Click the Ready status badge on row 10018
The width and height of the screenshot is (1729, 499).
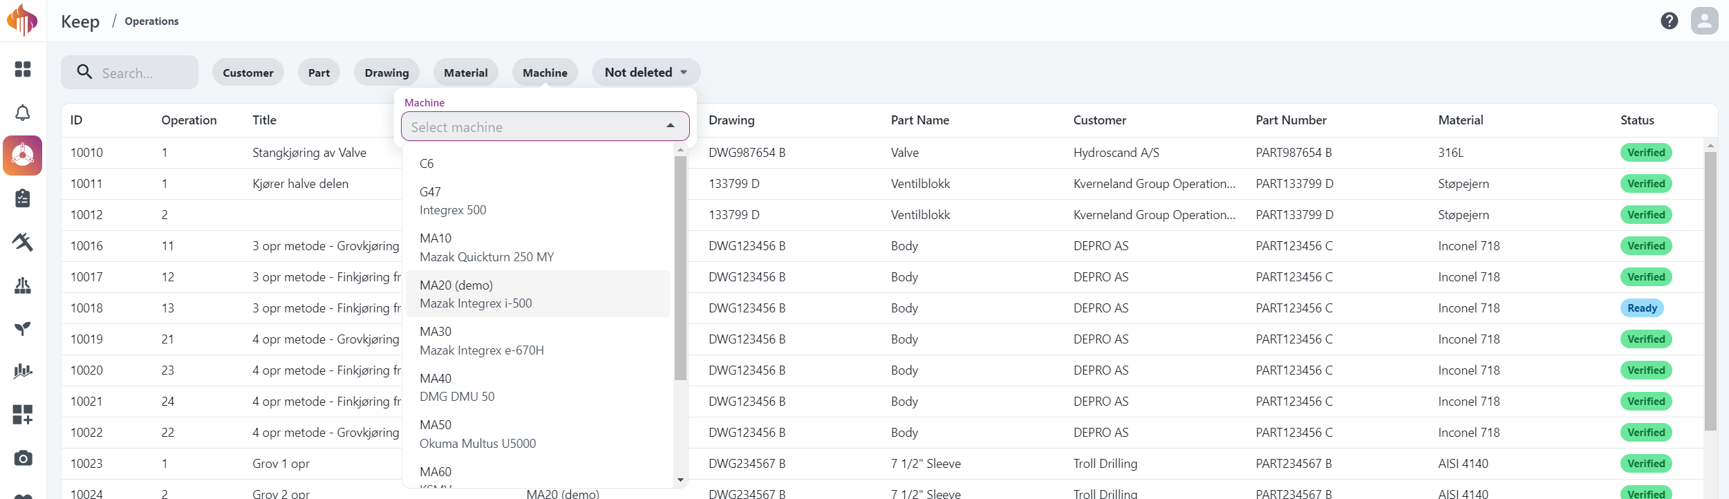(x=1642, y=308)
